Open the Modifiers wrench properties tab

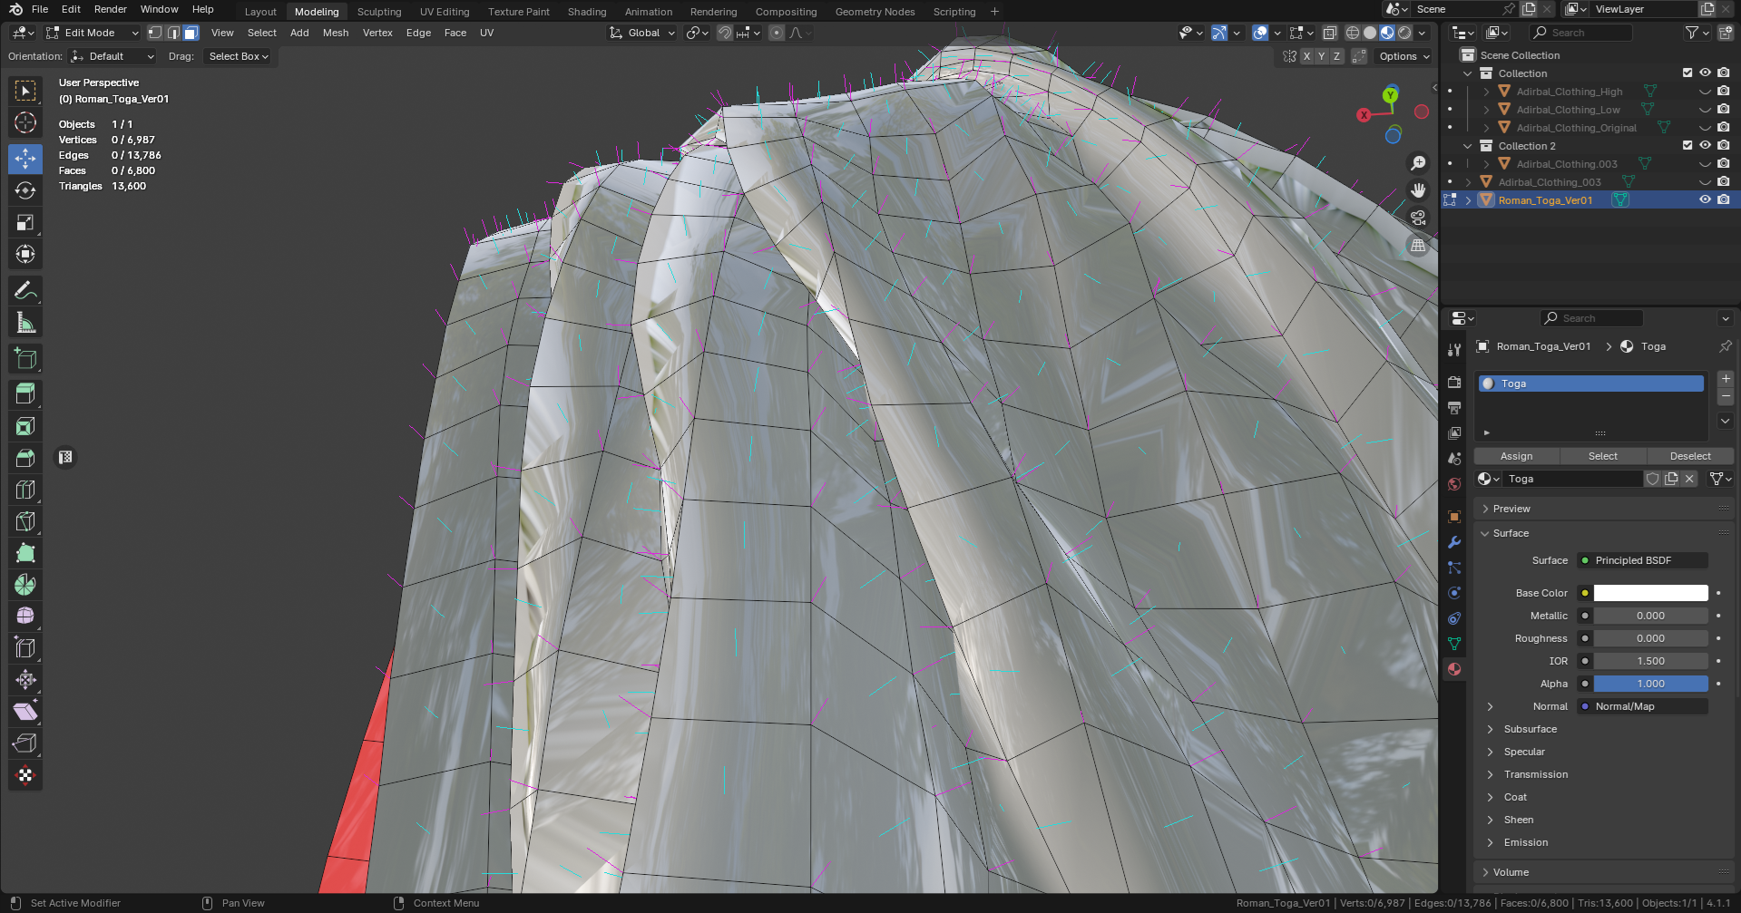point(1454,542)
